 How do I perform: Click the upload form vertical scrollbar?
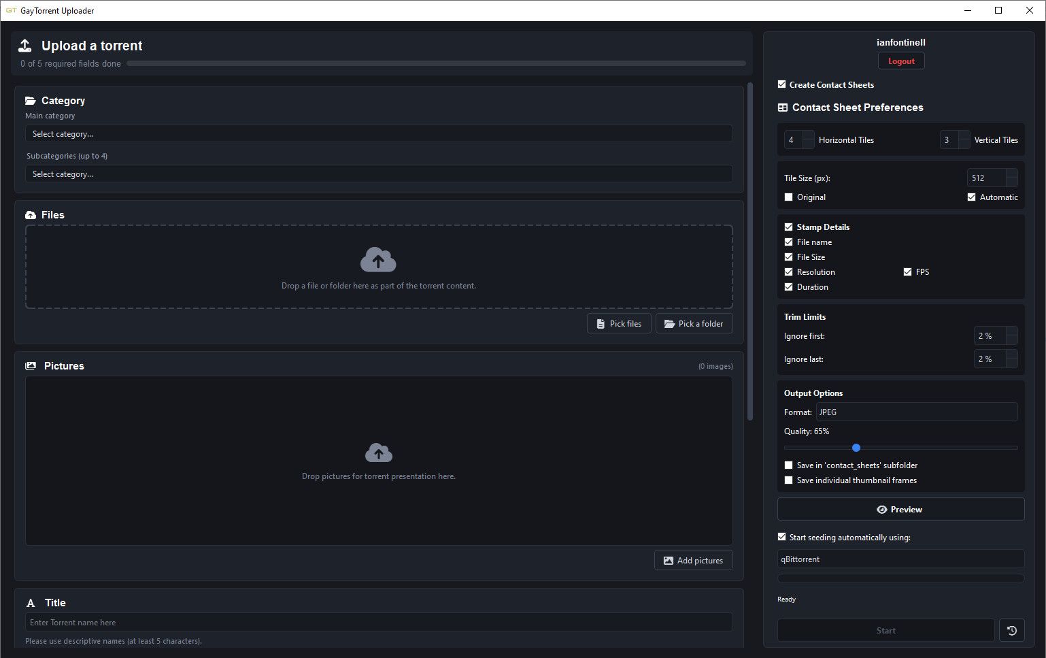pos(750,252)
